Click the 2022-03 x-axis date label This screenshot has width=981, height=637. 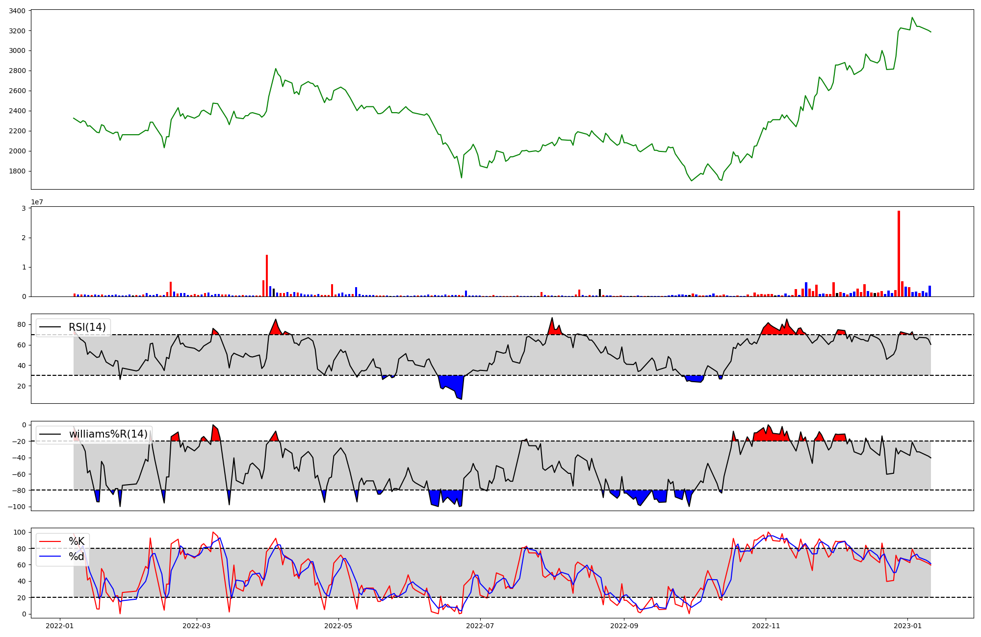point(197,626)
